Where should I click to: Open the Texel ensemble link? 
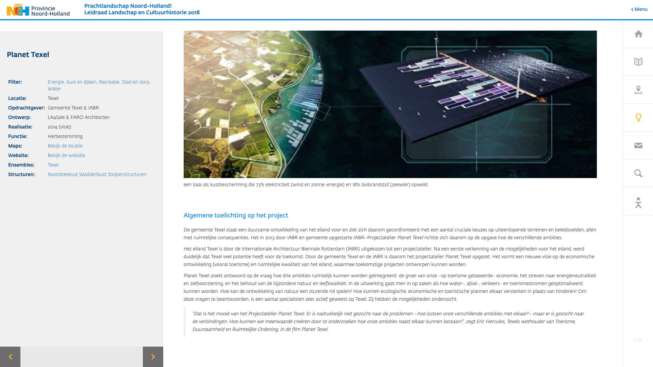point(53,165)
